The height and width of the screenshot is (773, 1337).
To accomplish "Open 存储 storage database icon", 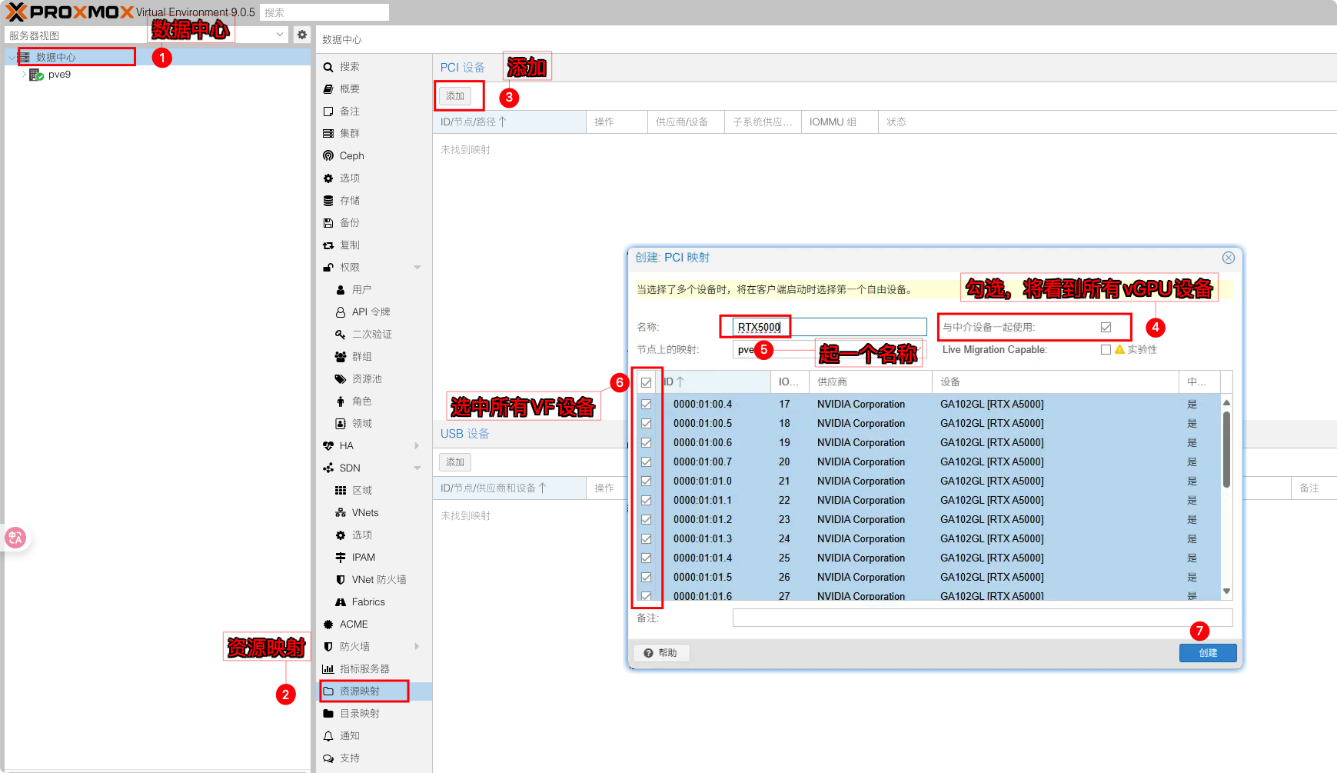I will click(x=328, y=201).
